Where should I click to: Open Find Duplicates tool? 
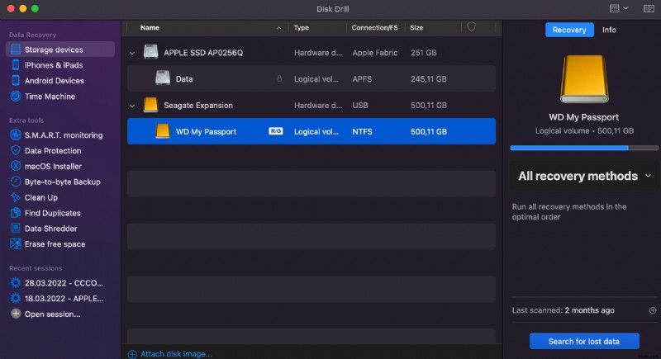click(x=52, y=213)
